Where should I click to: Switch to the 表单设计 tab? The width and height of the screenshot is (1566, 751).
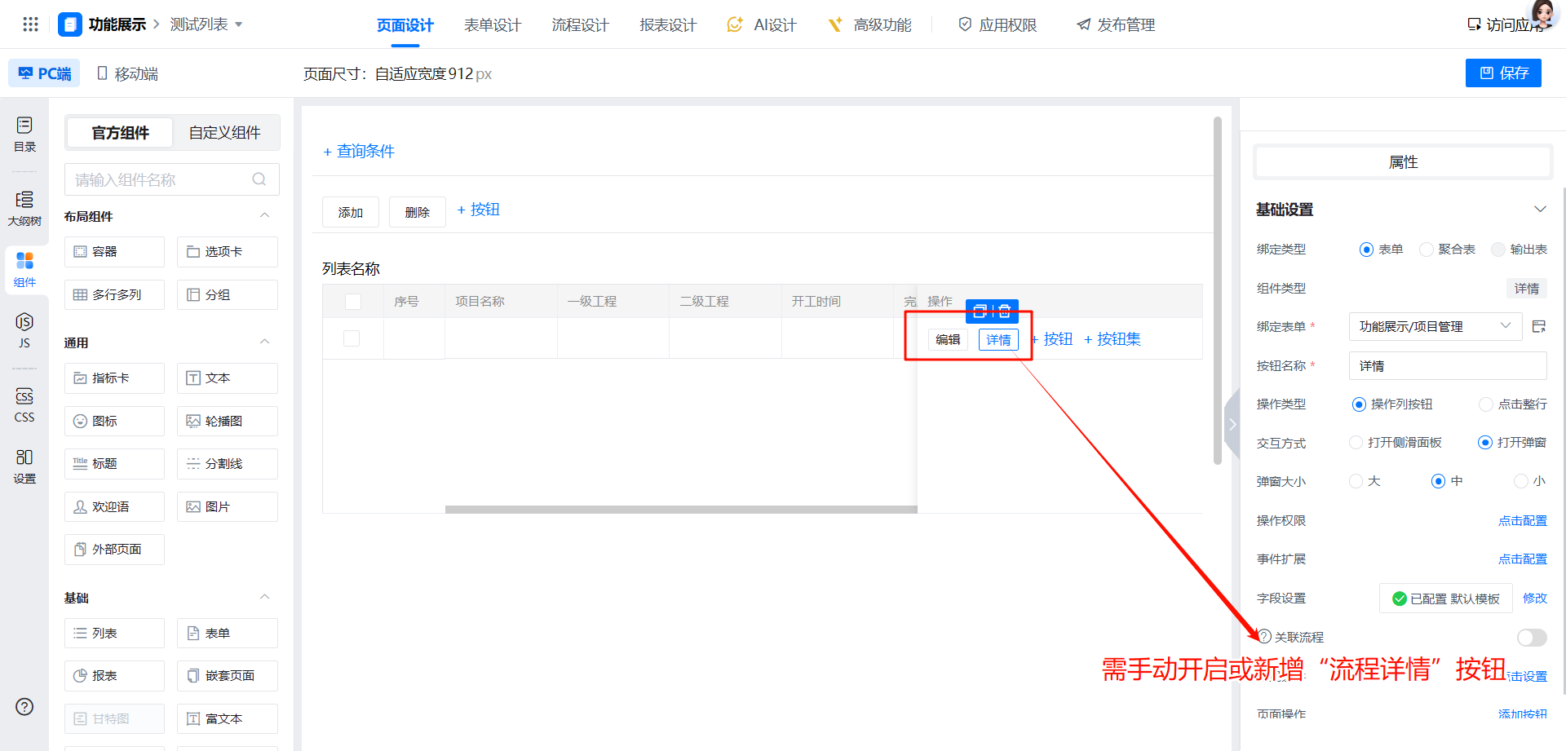(x=492, y=25)
